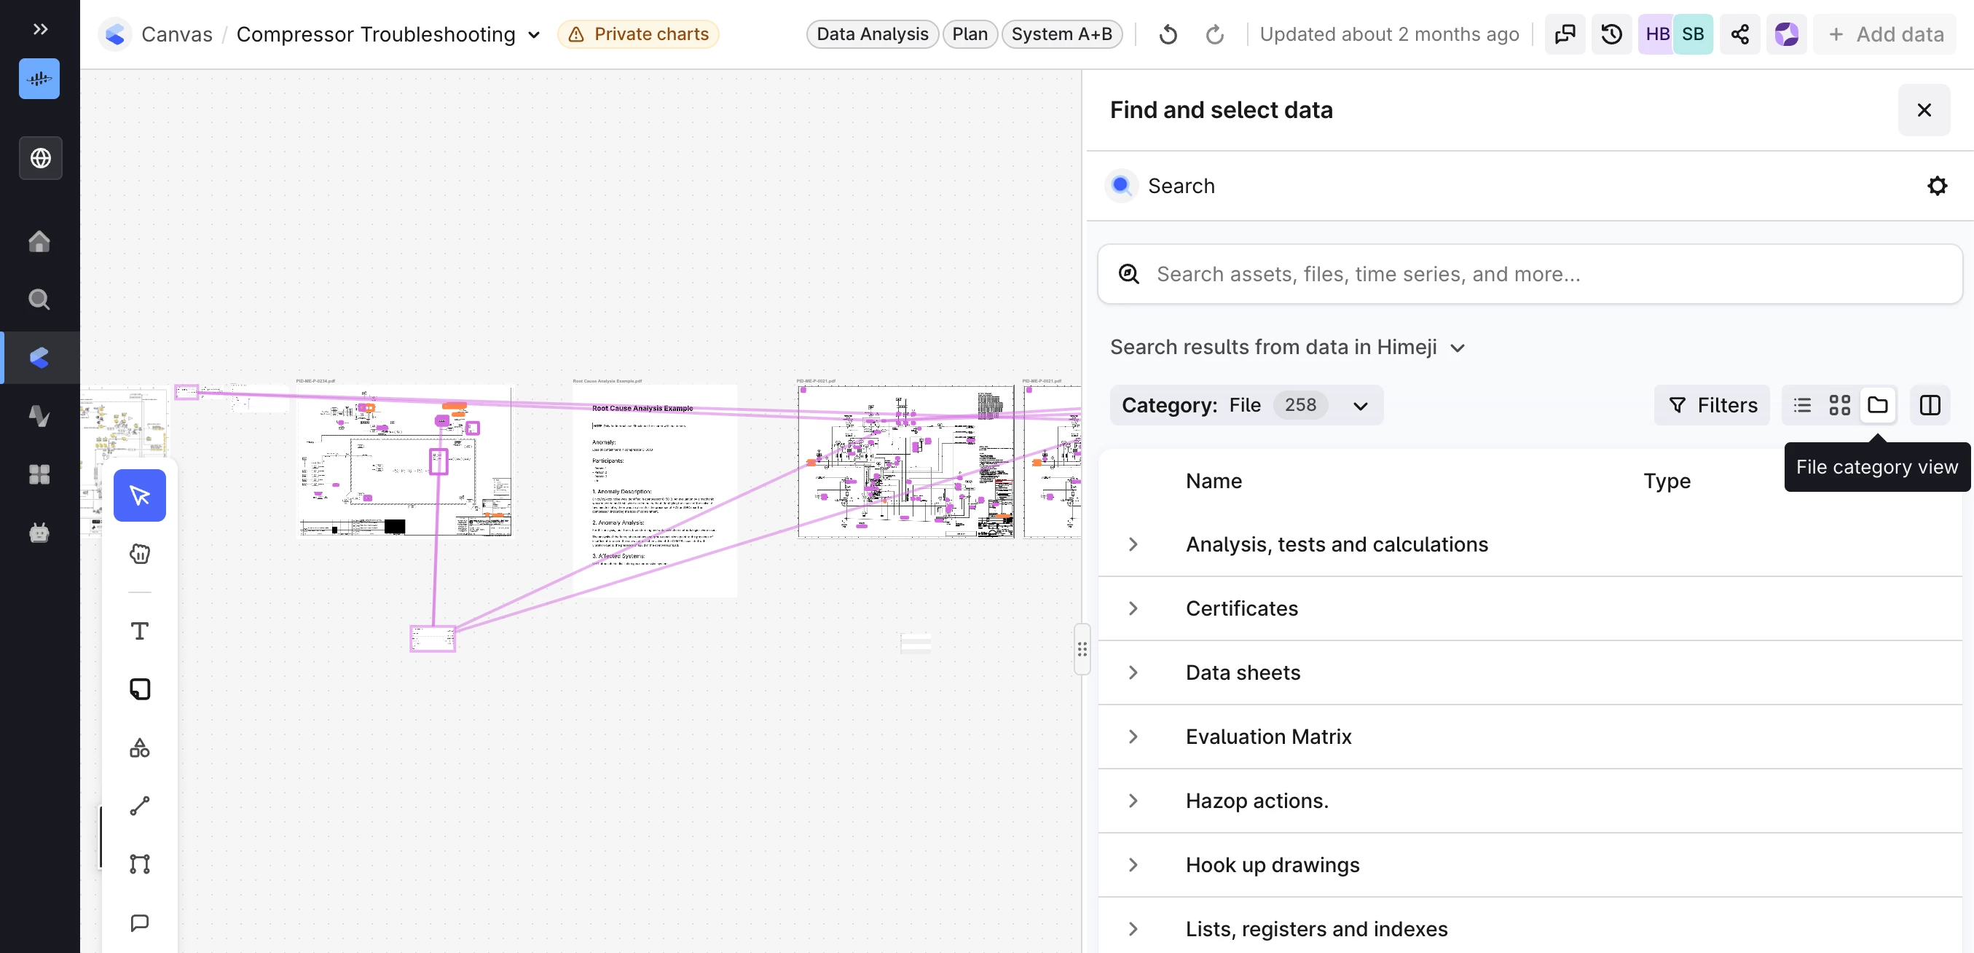Click the search assets input field
1974x953 pixels.
(x=1530, y=274)
